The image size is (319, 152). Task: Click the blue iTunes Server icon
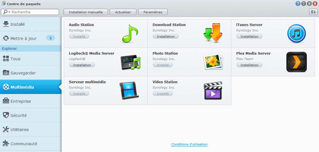point(296,33)
